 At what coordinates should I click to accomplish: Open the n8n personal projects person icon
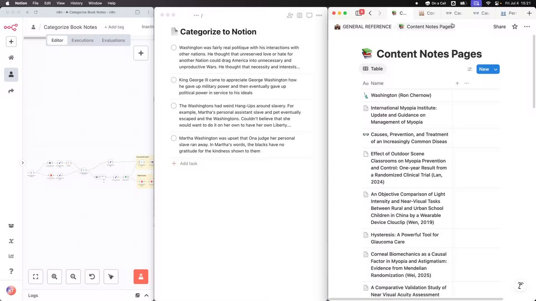click(11, 74)
